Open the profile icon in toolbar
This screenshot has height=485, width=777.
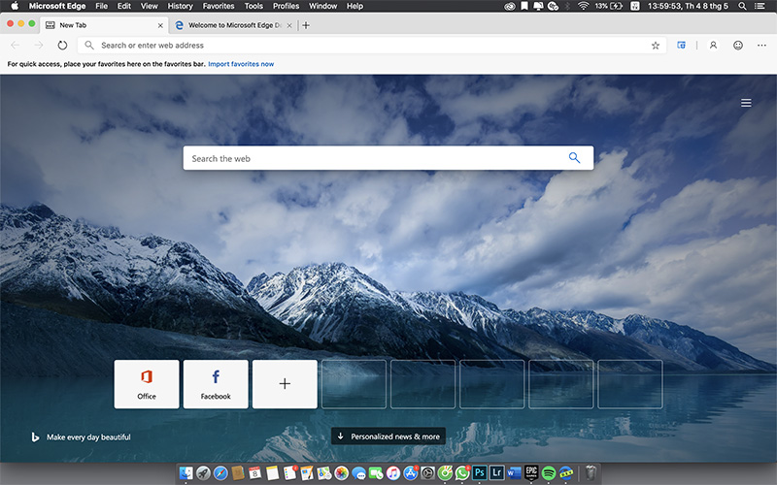point(713,45)
